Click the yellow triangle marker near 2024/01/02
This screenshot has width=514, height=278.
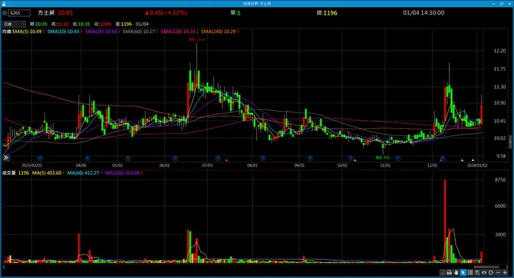tap(473, 160)
